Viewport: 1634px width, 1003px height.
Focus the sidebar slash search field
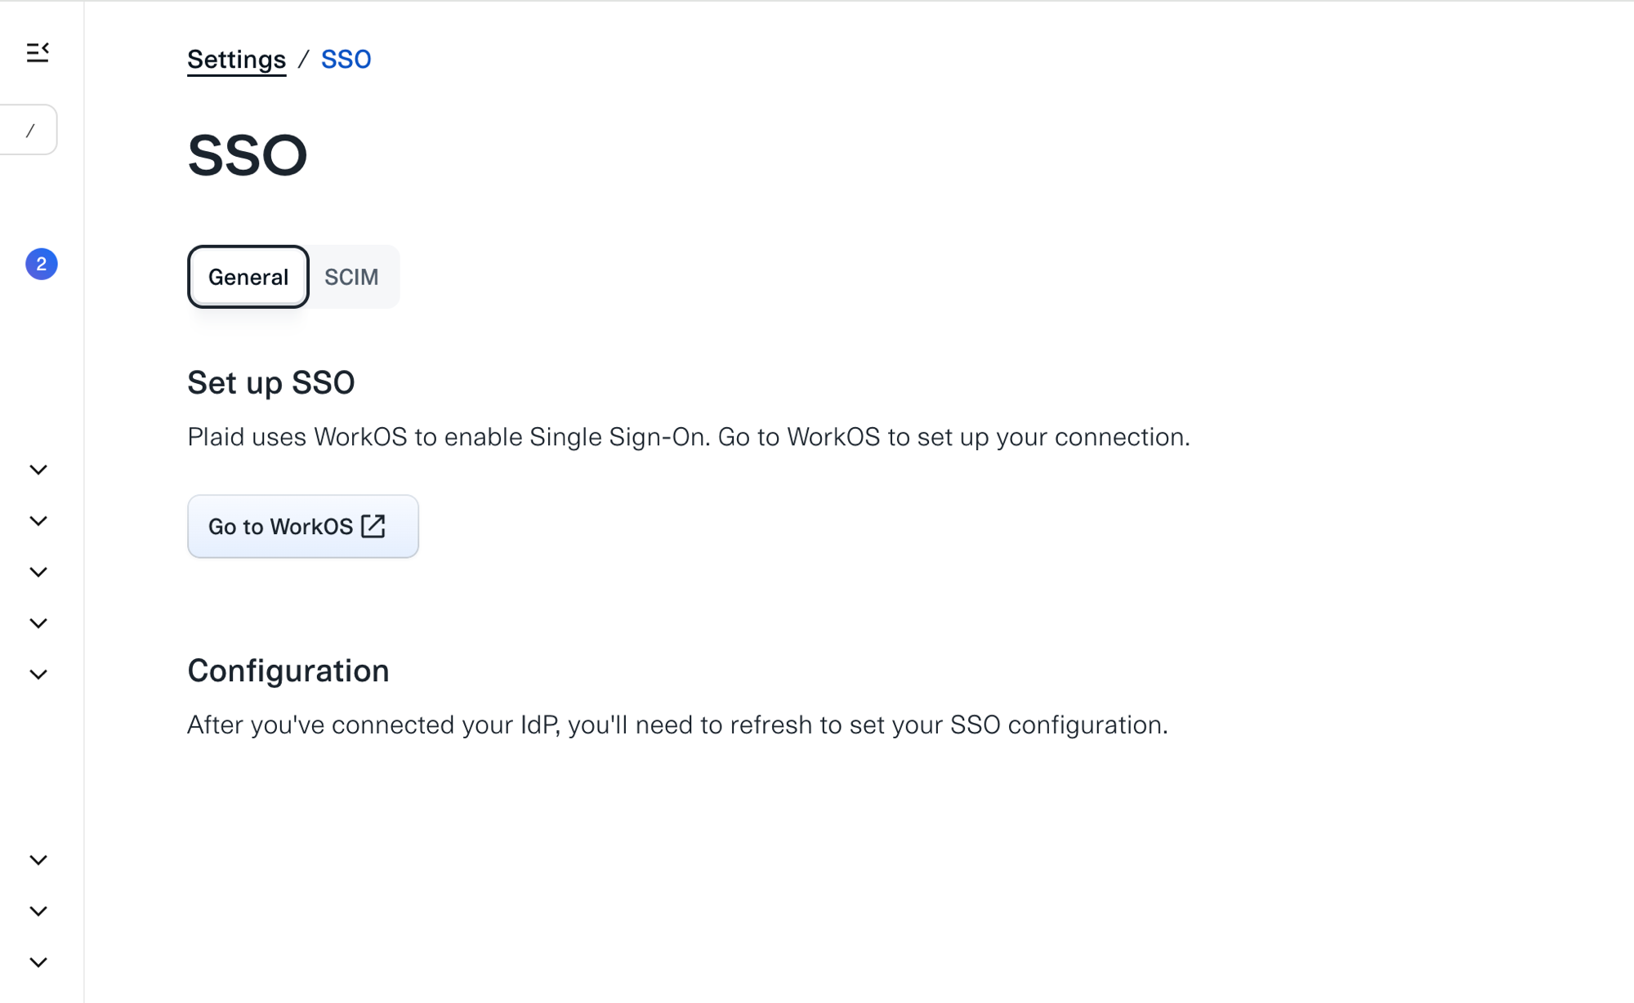29,130
